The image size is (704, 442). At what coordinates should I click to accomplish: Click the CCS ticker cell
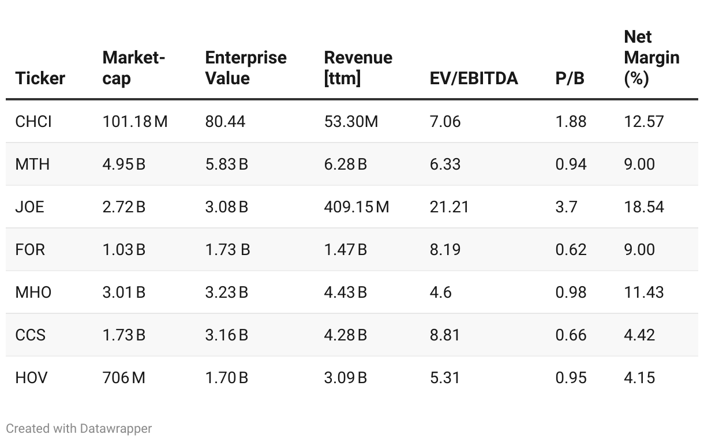[31, 335]
